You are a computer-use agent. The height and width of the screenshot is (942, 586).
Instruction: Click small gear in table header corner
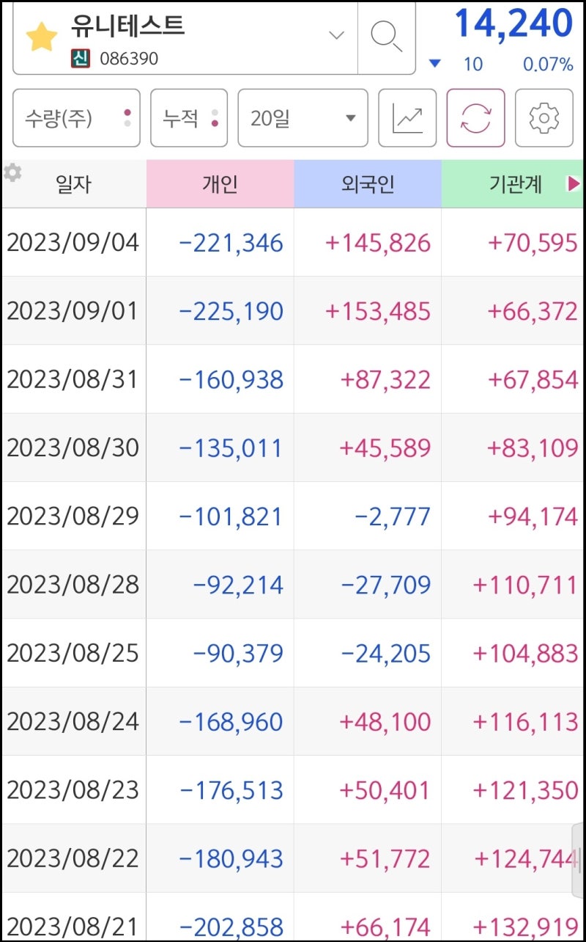click(12, 172)
